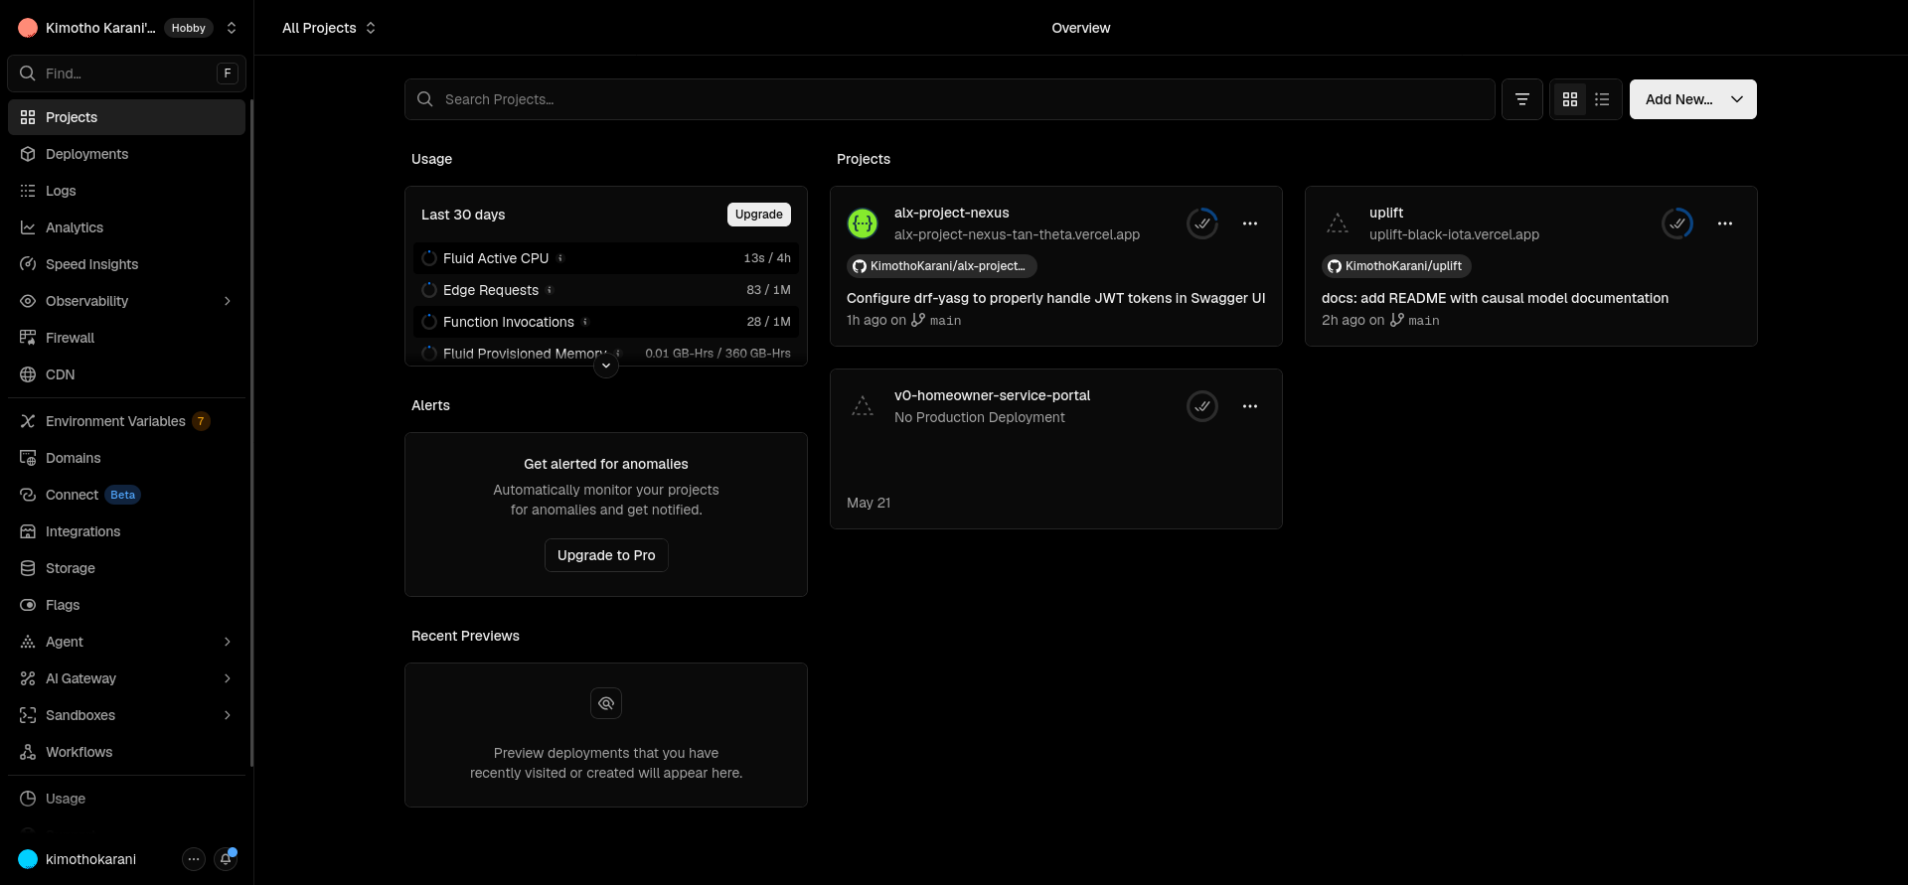1908x885 pixels.
Task: Switch to list view layout
Action: point(1602,99)
